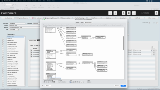This screenshot has width=160, height=90.
Task: Click the Duplicate Customer button
Action: tap(22, 18)
